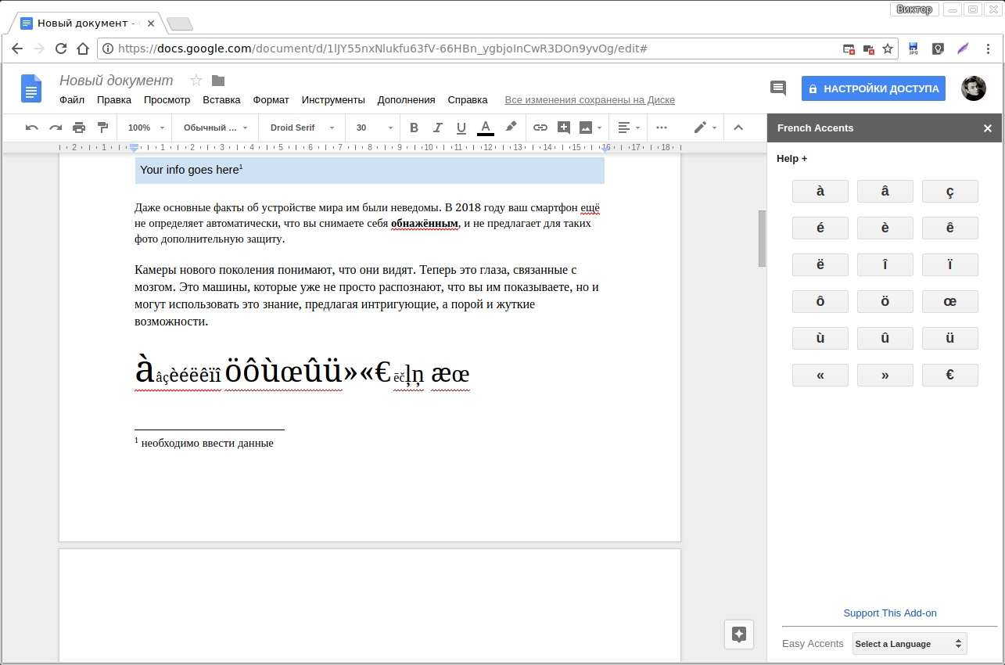This screenshot has height=665, width=1005.
Task: Open the text color picker (letter A)
Action: coord(486,128)
